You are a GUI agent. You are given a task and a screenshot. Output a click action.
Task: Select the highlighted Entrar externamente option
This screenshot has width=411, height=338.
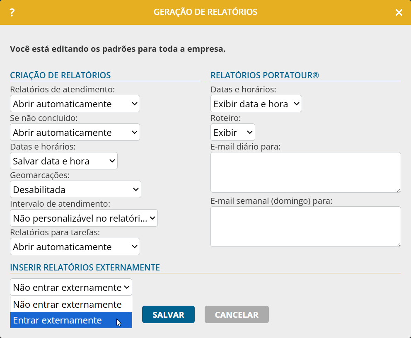point(71,320)
